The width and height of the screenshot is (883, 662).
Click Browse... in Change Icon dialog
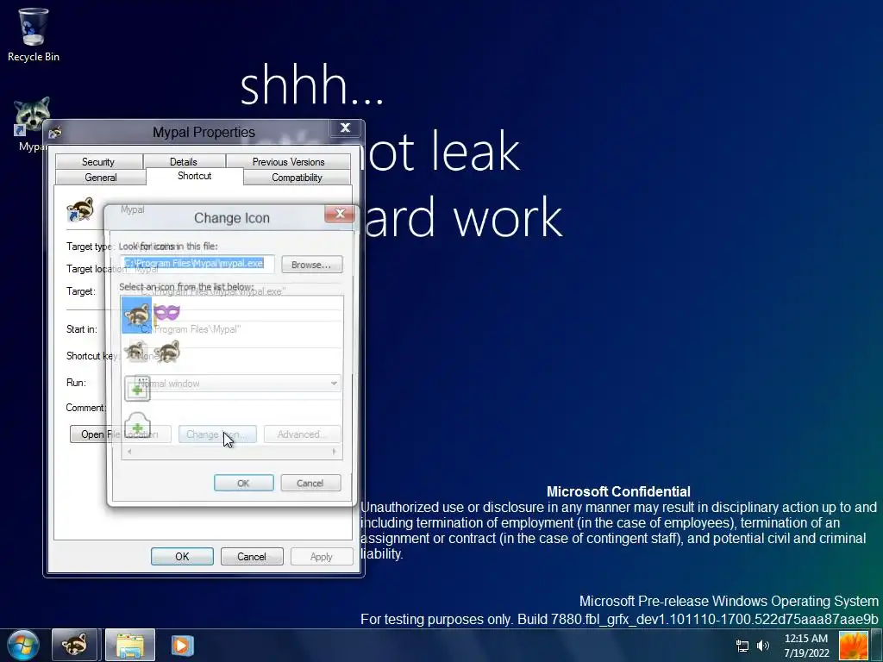coord(311,265)
